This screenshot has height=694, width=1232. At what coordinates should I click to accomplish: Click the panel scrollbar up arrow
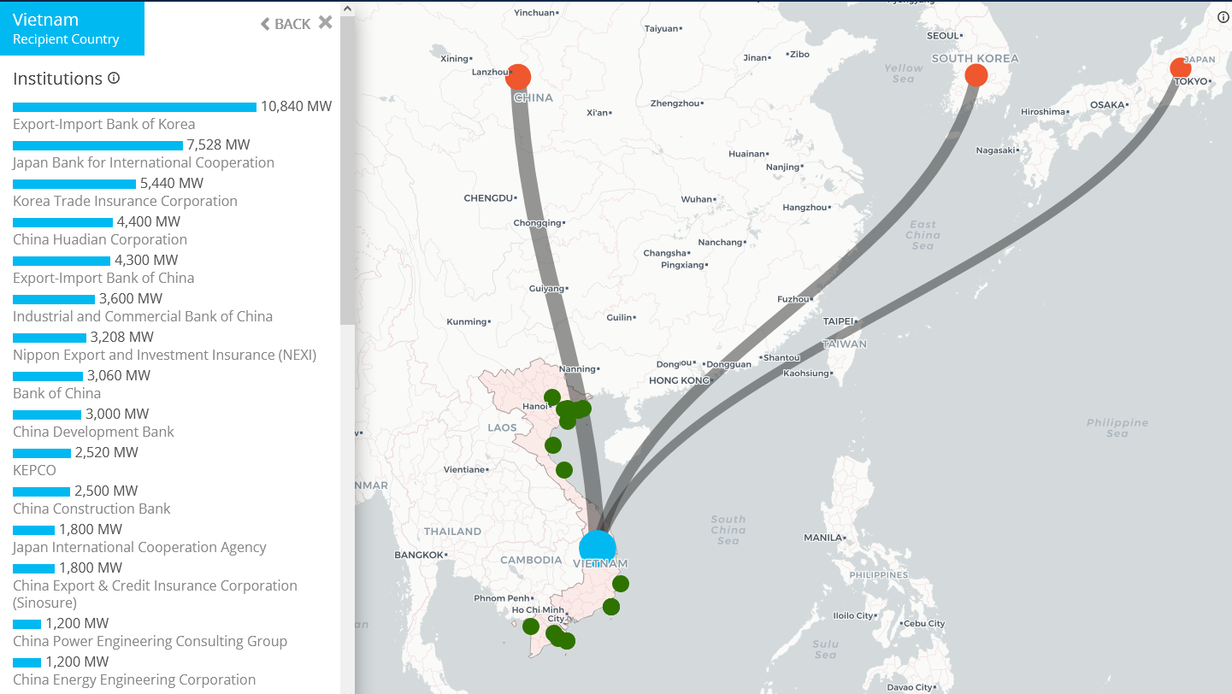click(x=347, y=9)
